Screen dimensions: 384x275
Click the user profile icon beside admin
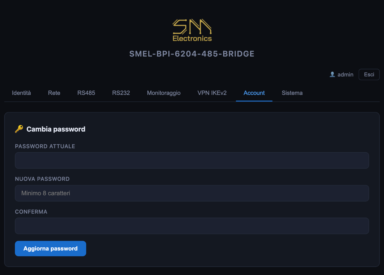point(332,74)
